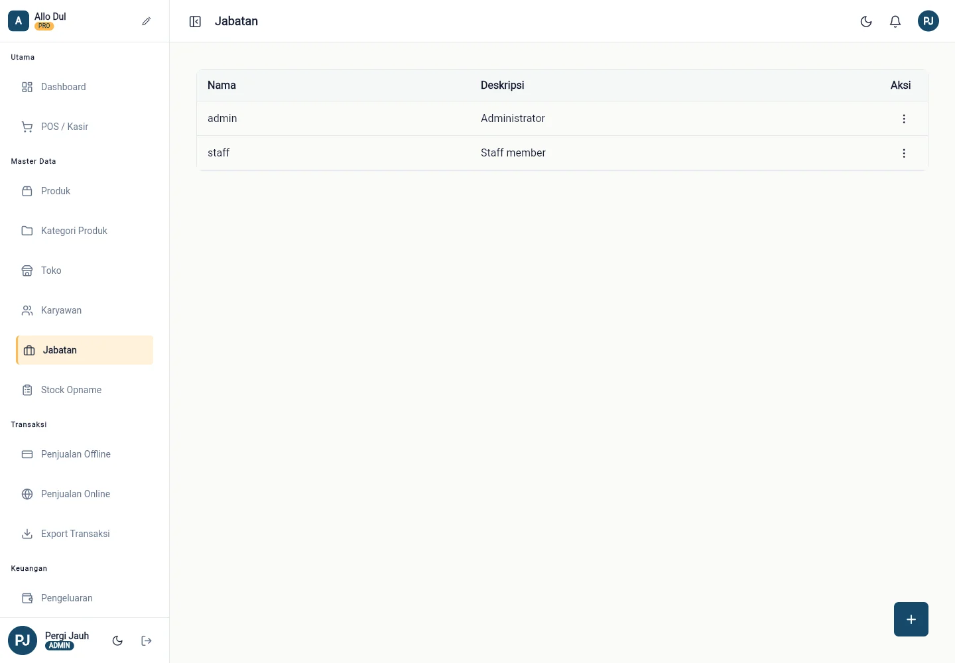955x663 pixels.
Task: Go to Pengeluaran
Action: point(84,598)
